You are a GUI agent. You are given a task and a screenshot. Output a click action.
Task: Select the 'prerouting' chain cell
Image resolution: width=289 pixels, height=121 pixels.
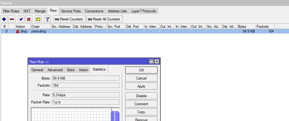pos(40,31)
